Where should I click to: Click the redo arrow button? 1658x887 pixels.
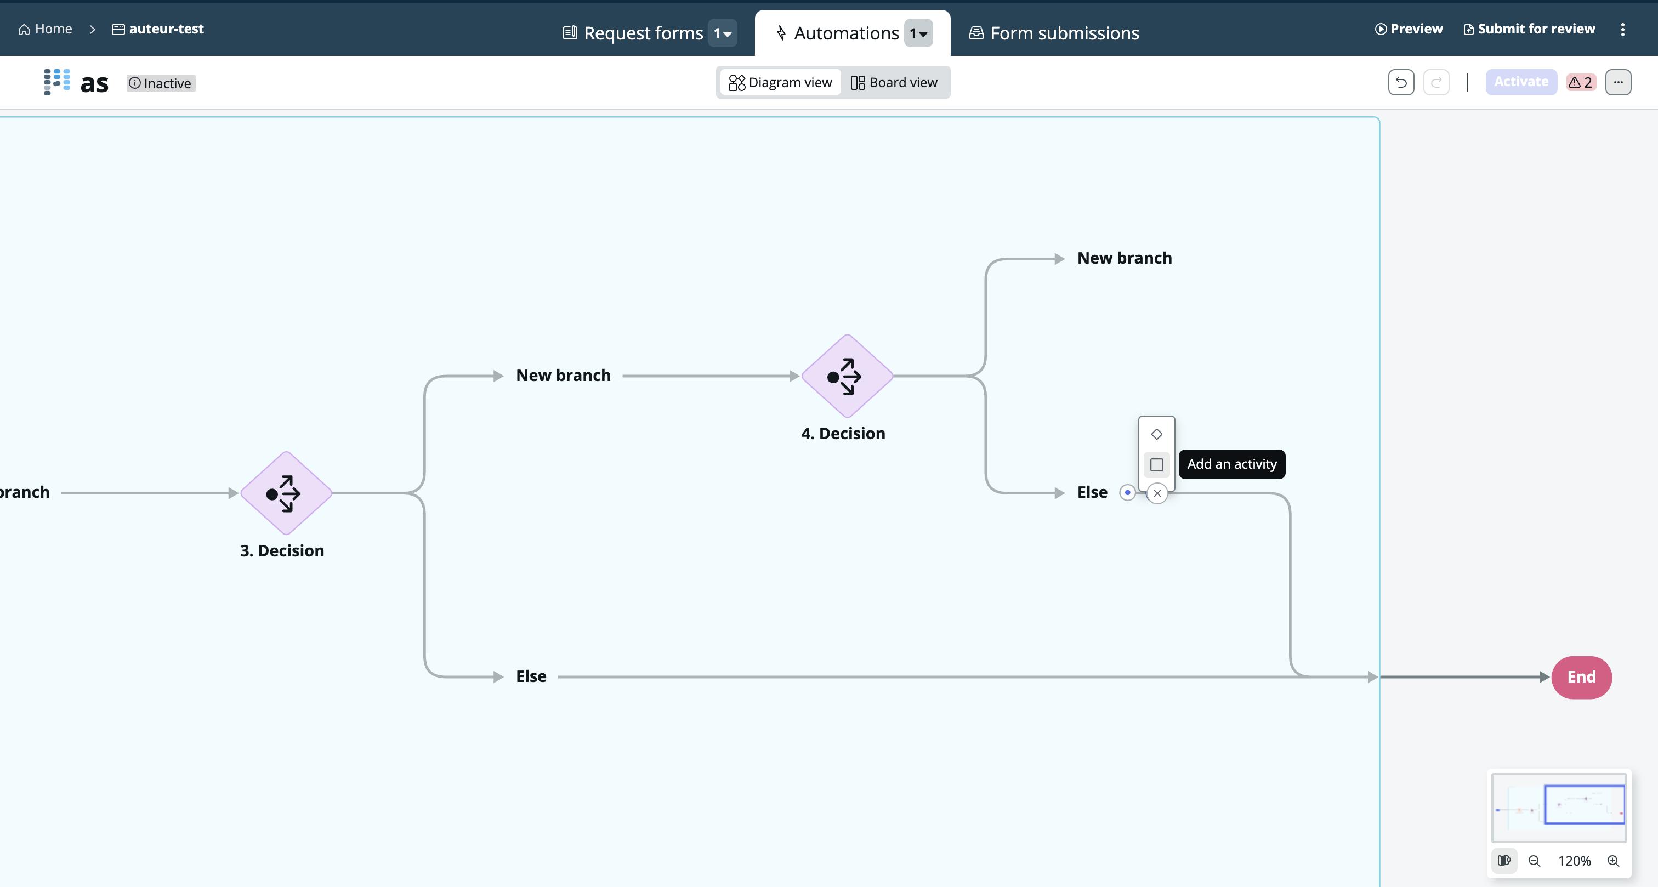click(1436, 82)
